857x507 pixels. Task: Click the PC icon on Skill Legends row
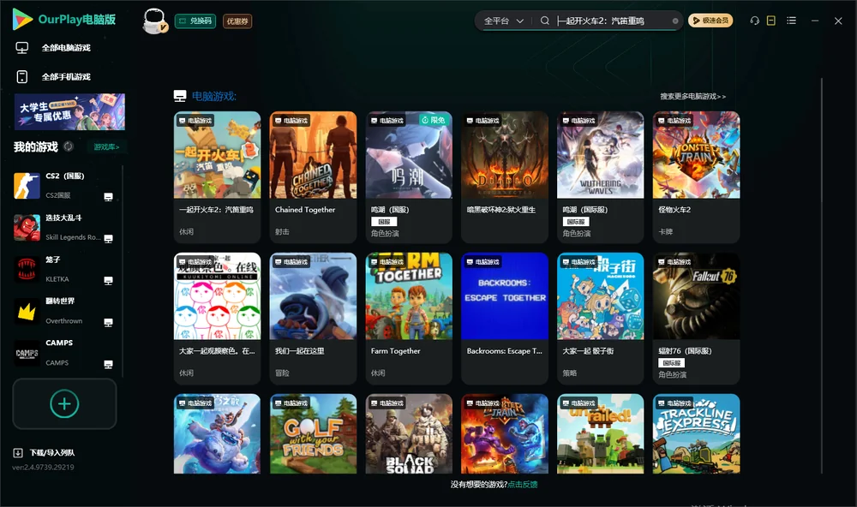coord(108,239)
